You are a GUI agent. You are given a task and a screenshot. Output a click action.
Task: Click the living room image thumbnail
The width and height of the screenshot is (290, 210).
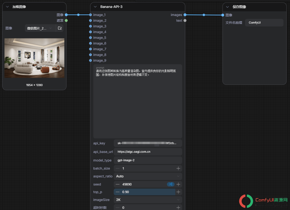click(34, 58)
